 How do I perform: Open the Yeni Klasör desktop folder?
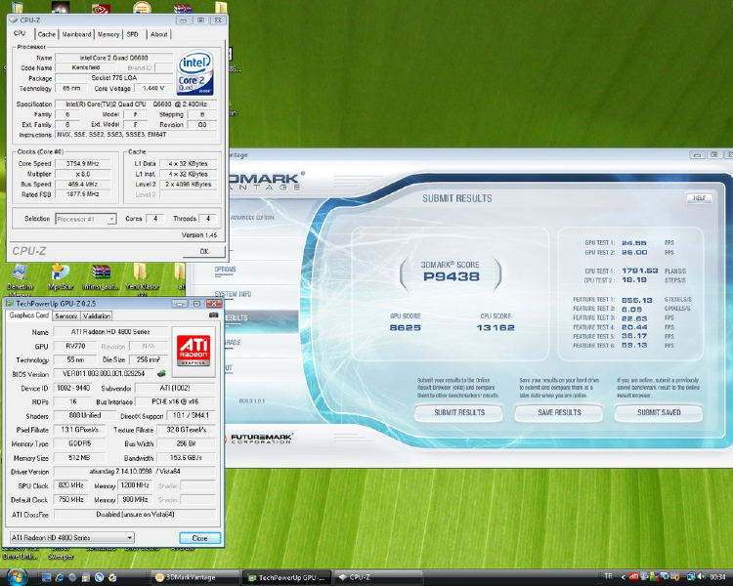coord(142,279)
